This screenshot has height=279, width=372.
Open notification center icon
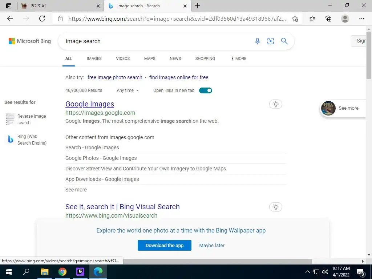pyautogui.click(x=360, y=272)
